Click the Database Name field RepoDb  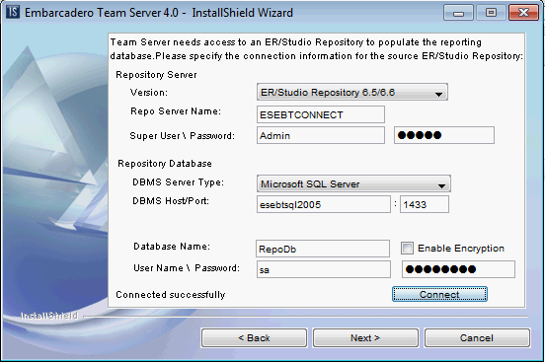coord(323,249)
